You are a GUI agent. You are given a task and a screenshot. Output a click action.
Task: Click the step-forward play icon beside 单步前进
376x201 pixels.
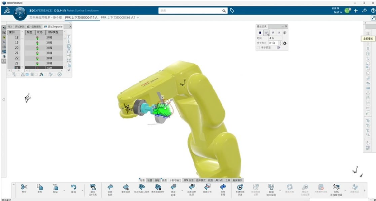coord(279,48)
